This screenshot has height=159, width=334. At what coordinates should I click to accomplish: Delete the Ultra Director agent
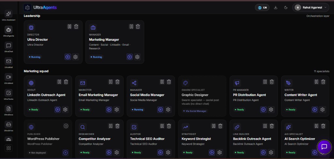(76, 27)
